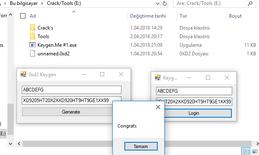
Task: Click the username field in the login window
Action: [194, 91]
